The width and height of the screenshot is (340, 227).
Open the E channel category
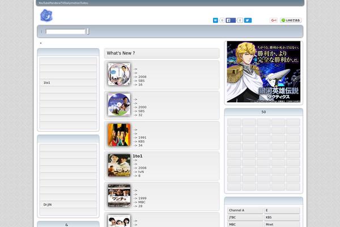click(x=282, y=211)
